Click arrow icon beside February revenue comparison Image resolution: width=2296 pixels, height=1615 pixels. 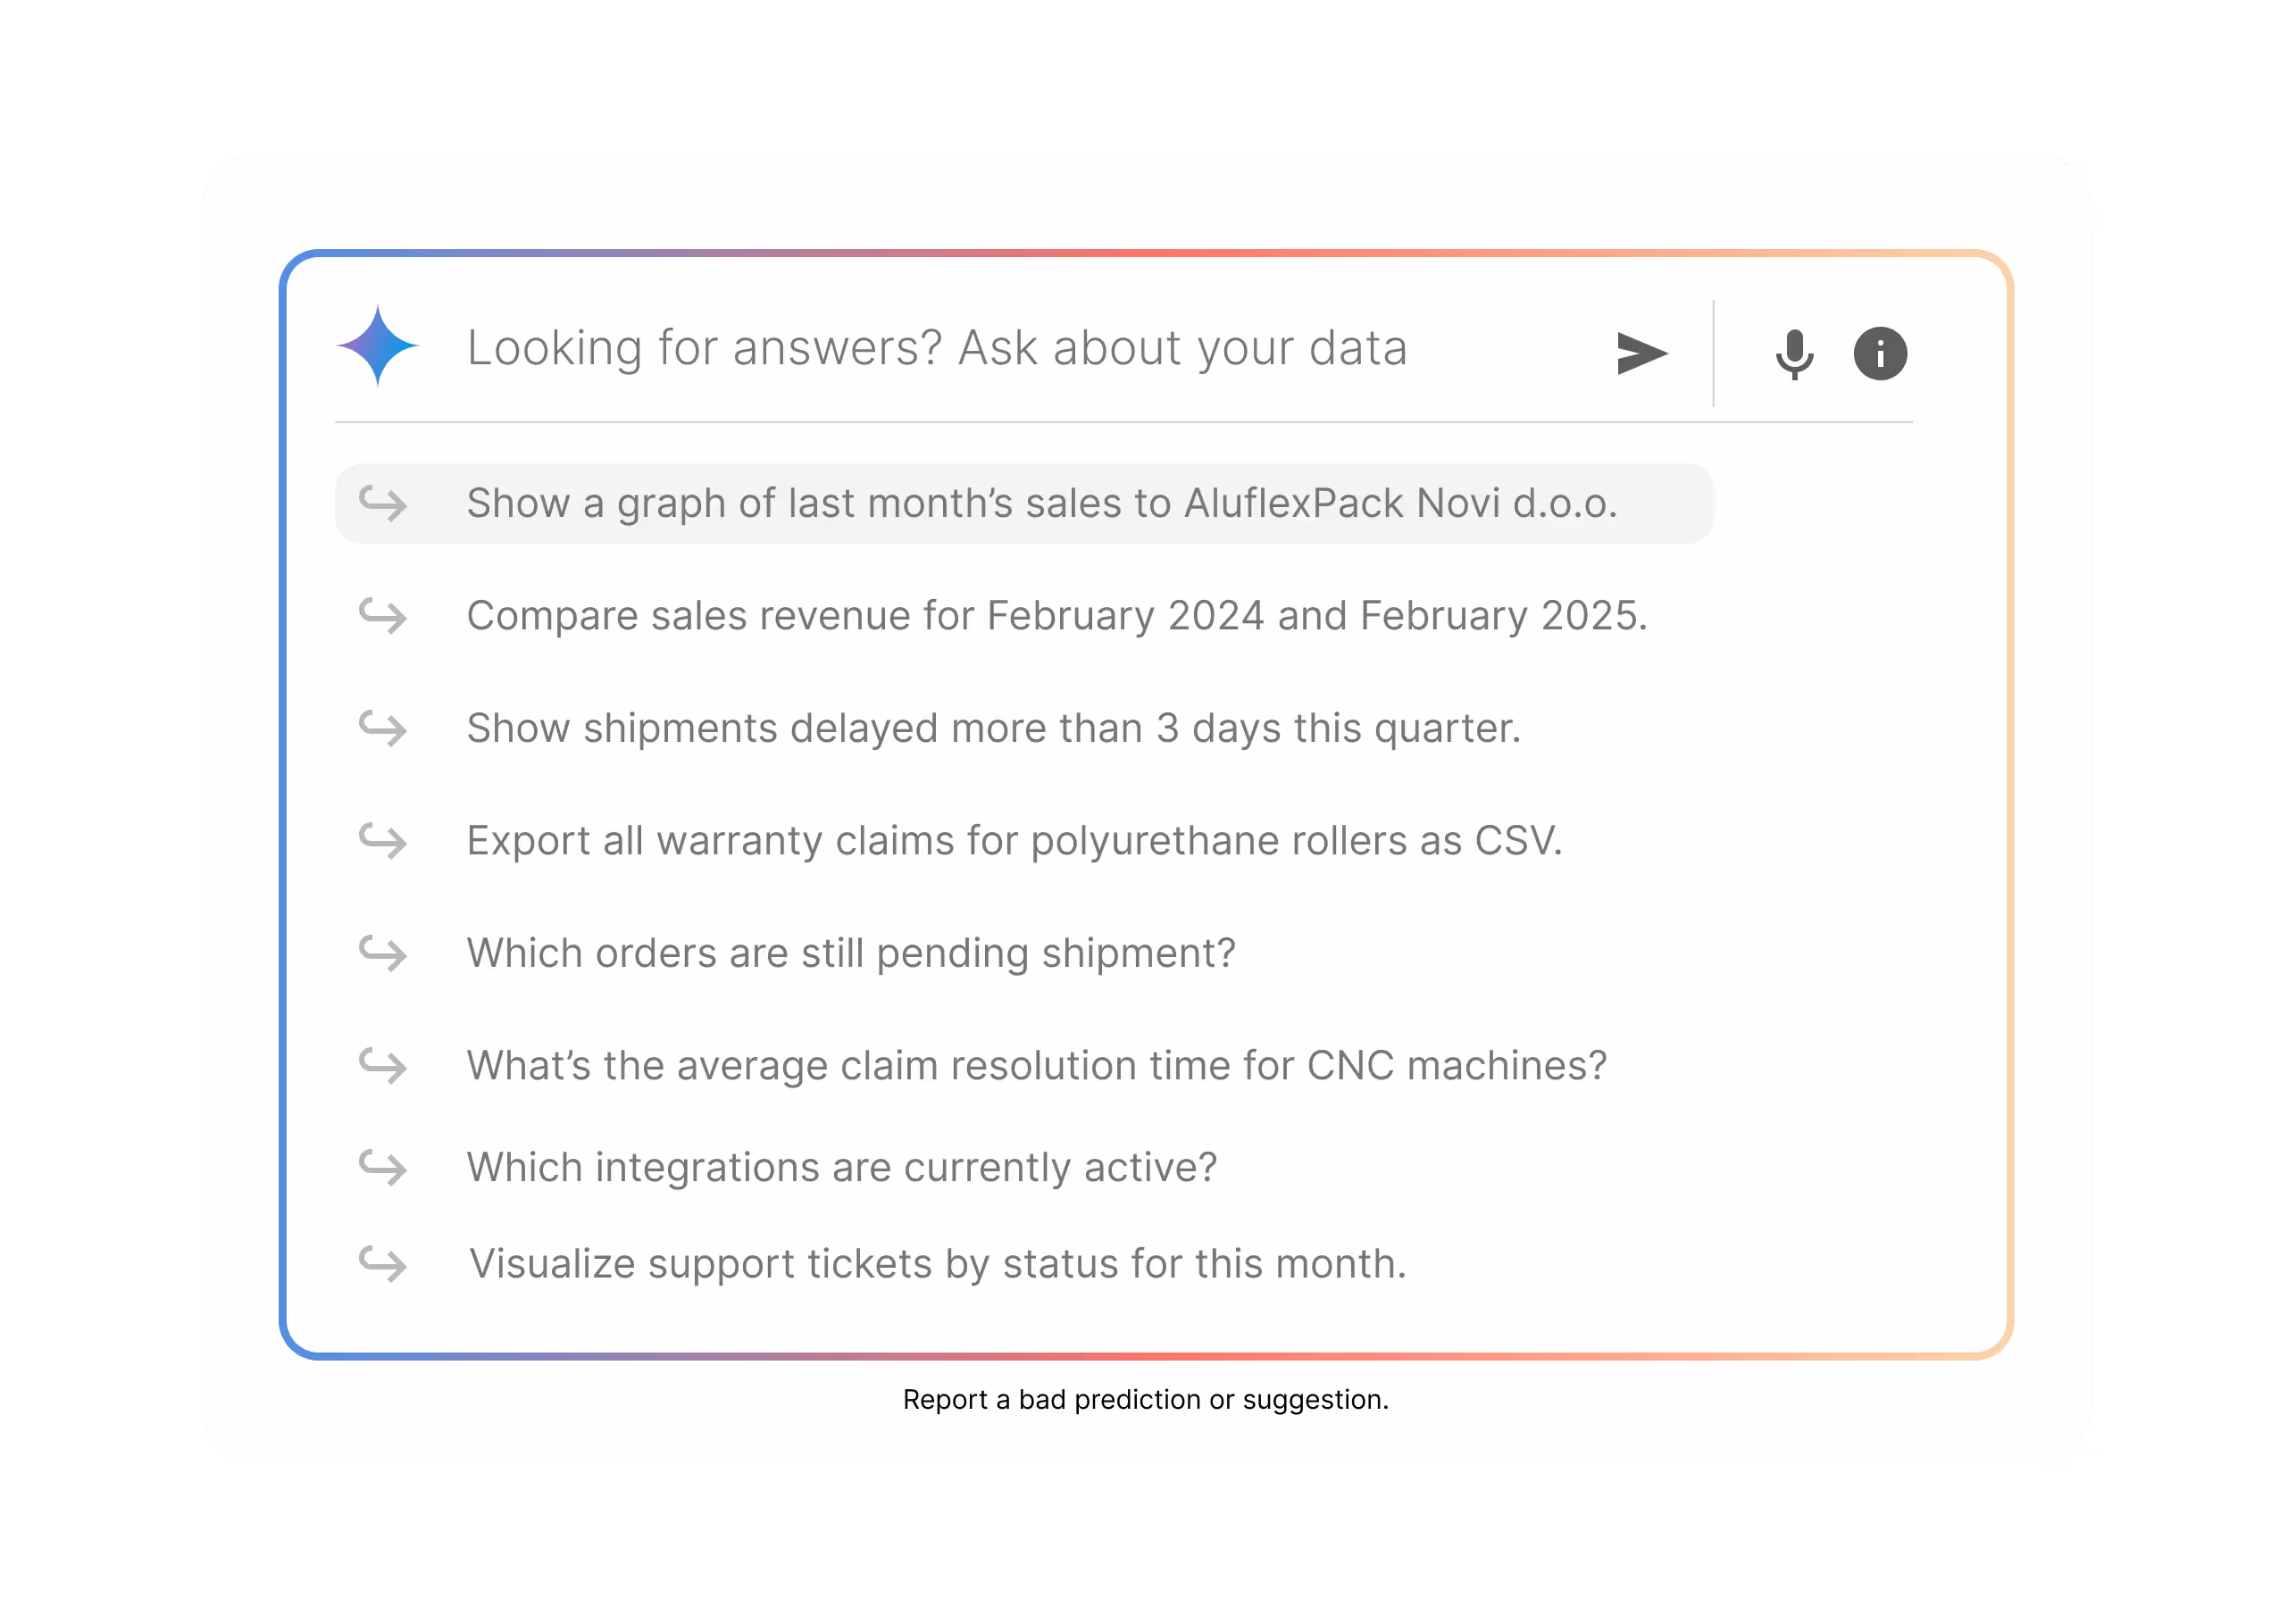click(x=383, y=616)
